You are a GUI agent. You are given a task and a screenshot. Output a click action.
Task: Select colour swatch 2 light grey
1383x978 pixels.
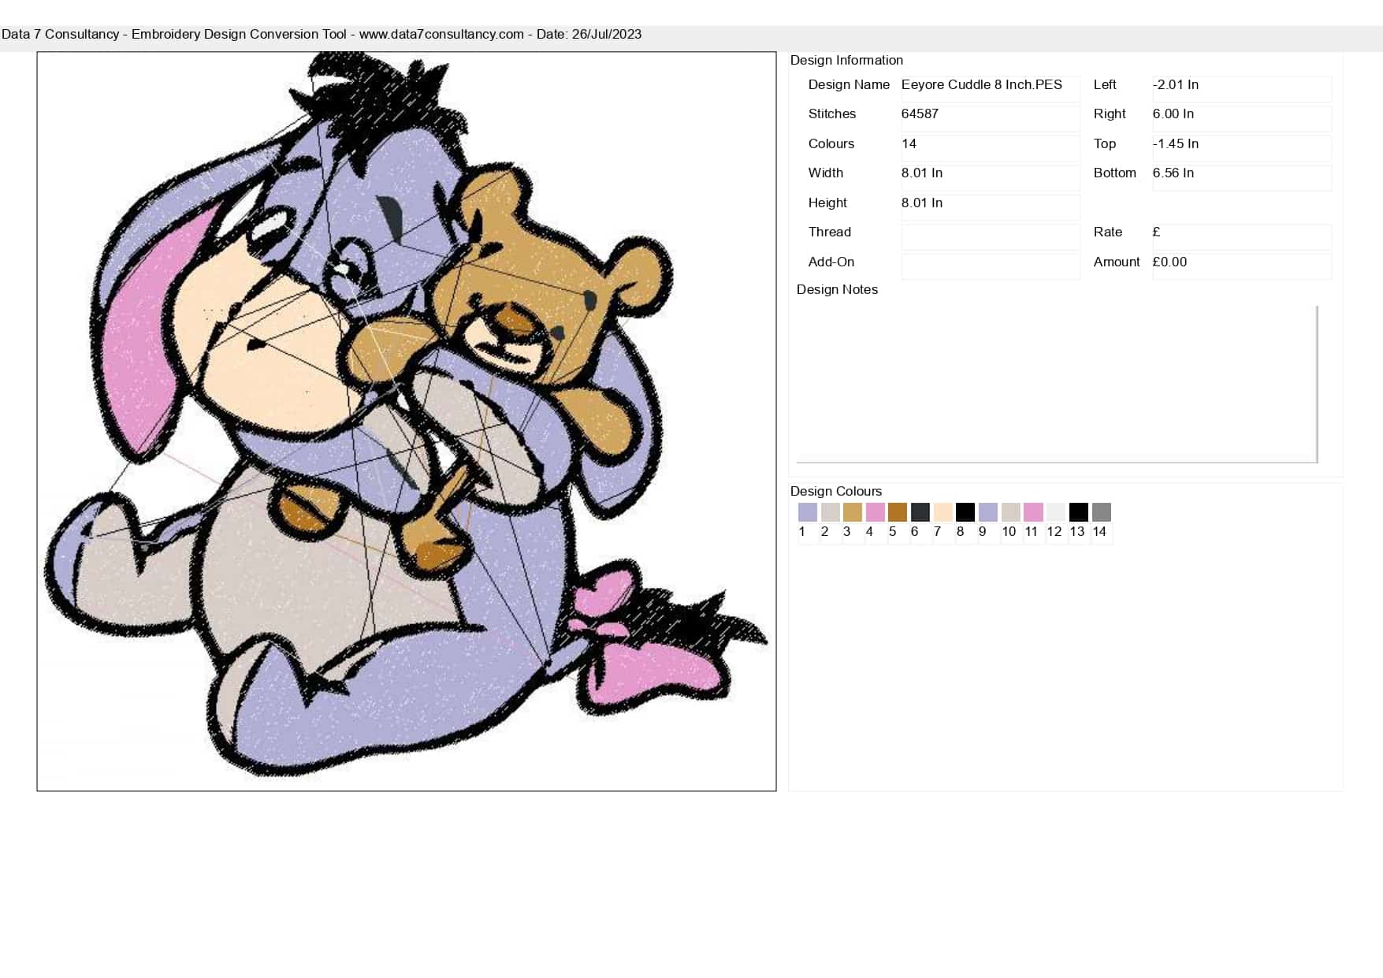point(831,512)
